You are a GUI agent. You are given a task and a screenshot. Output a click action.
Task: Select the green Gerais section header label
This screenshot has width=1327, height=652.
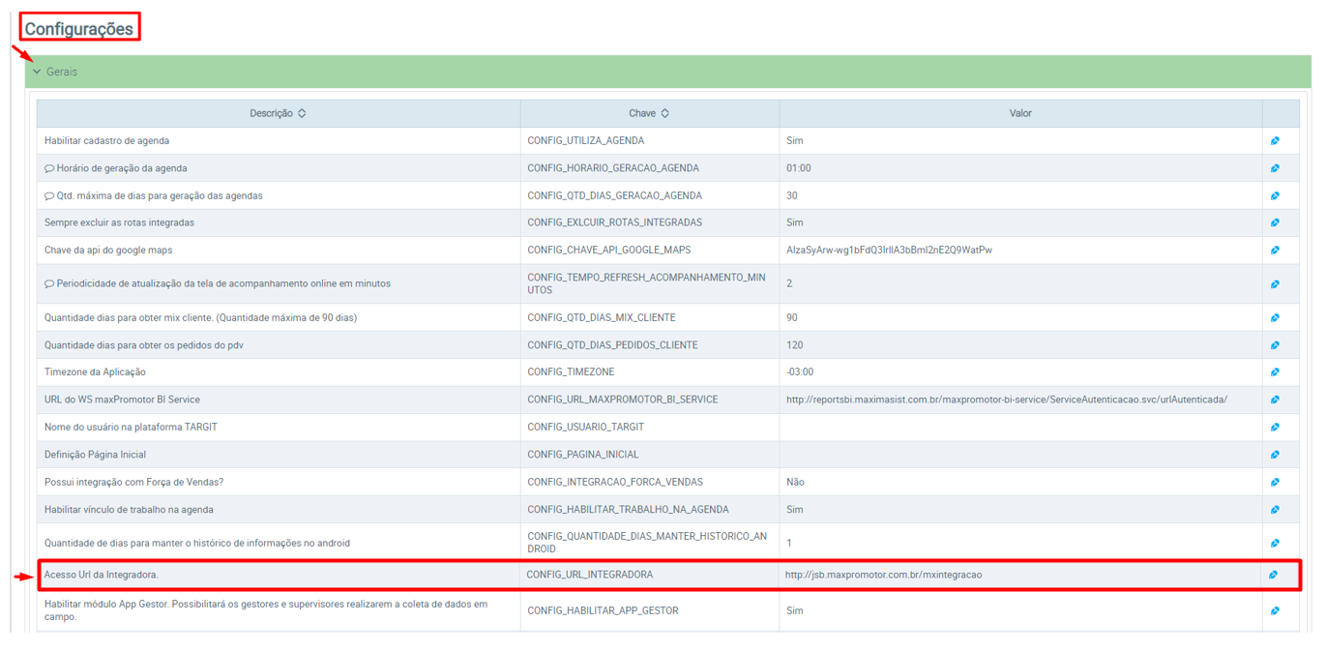[x=62, y=72]
